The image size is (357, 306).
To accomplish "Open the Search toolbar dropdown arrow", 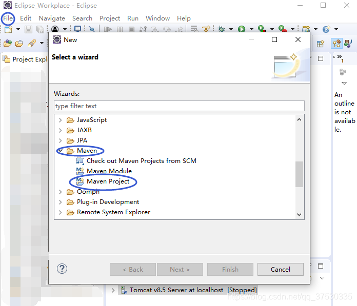I will (x=42, y=43).
